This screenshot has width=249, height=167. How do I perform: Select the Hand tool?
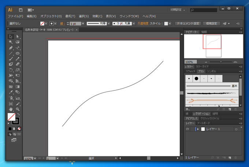pos(11,109)
